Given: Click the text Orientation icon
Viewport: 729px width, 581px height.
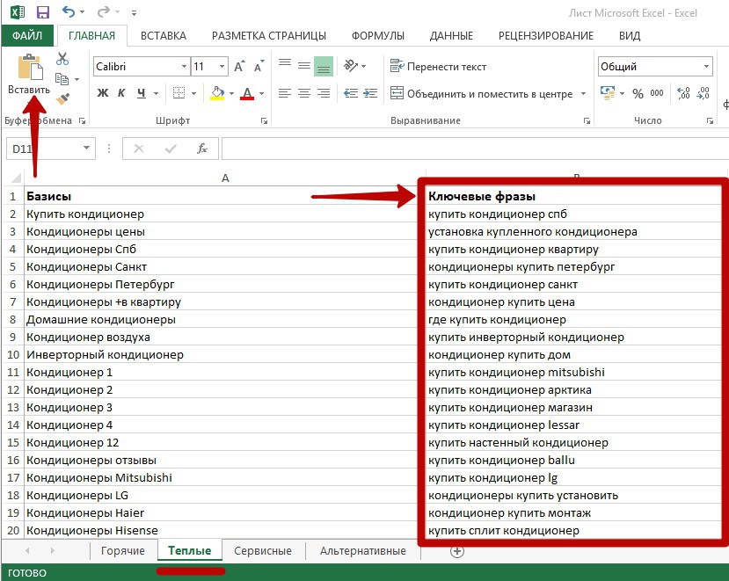Looking at the screenshot, I should [x=351, y=66].
